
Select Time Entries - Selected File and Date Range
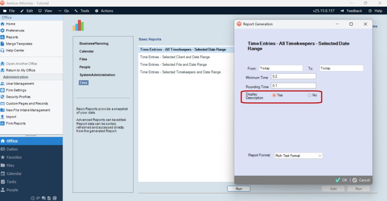pos(173,65)
